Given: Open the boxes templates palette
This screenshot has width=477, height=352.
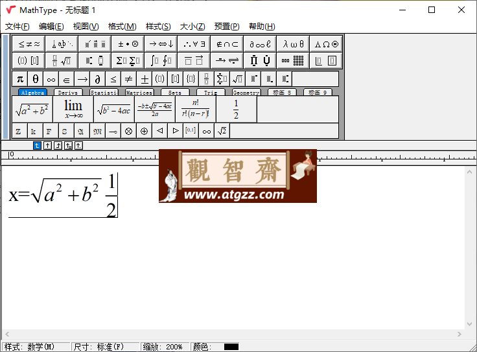Looking at the screenshot, I should tap(326, 60).
